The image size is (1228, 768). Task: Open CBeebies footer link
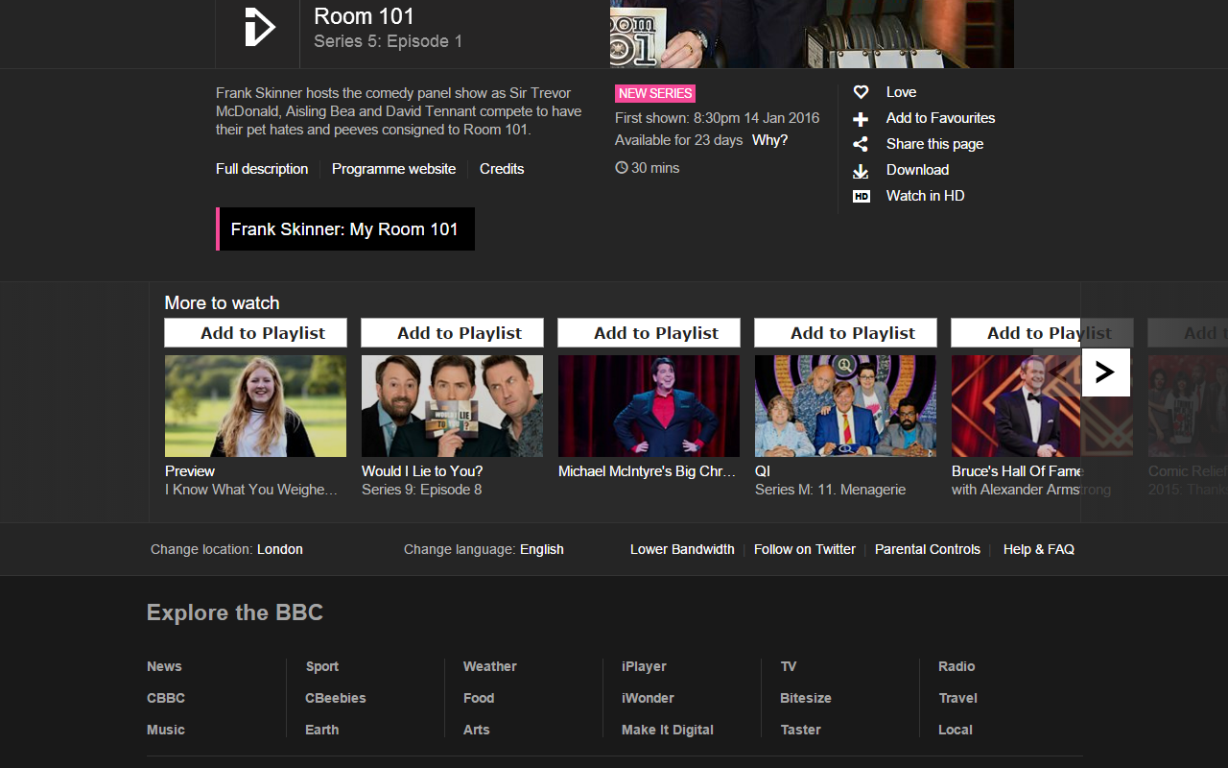(336, 698)
